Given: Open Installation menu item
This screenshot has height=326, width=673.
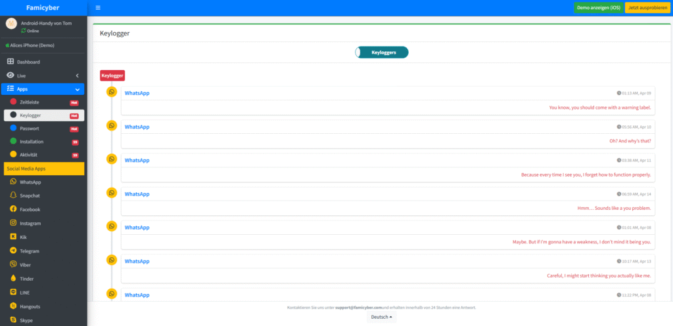Looking at the screenshot, I should [x=44, y=142].
